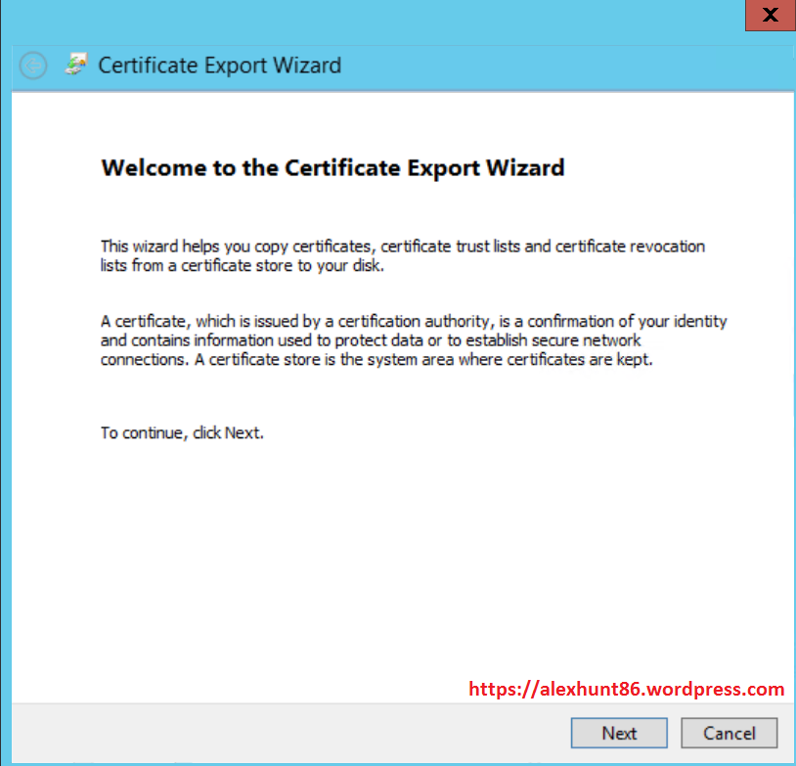The width and height of the screenshot is (796, 766).
Task: Close the Certificate Export Wizard window
Action: [770, 16]
